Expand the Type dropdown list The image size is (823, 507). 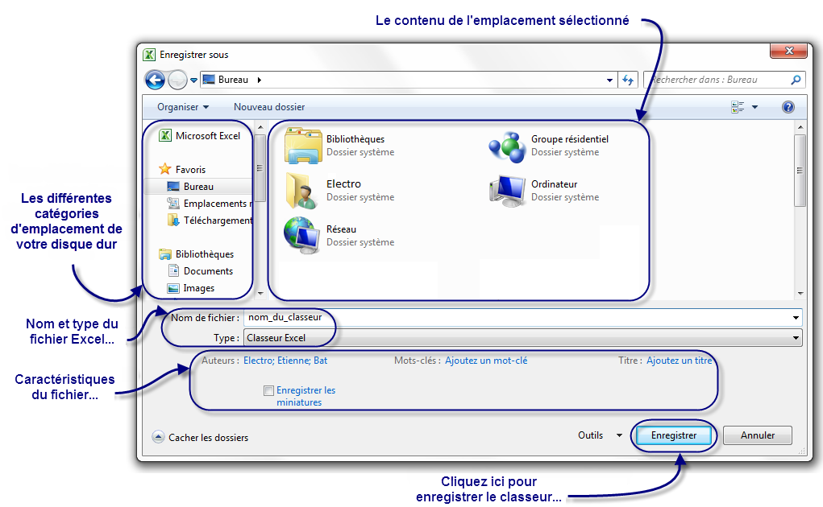point(796,338)
